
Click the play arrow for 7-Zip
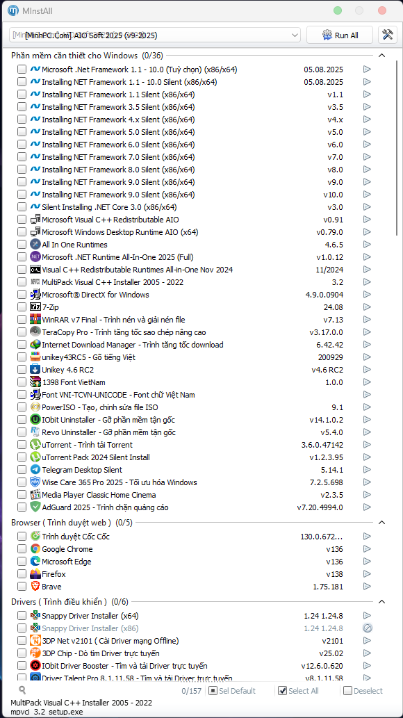(x=367, y=307)
